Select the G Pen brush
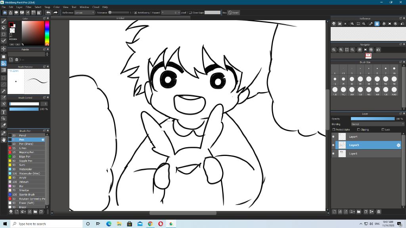The width and height of the screenshot is (406, 228). (x=27, y=148)
